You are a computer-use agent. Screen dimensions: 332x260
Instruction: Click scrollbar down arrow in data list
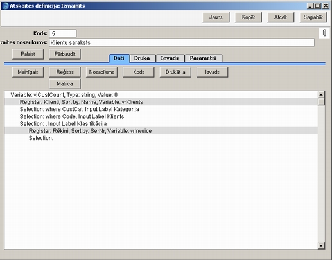click(321, 245)
